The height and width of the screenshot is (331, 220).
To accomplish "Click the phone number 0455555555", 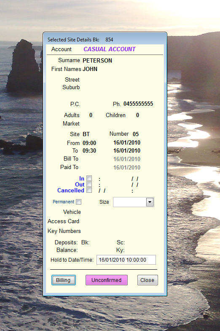I will tap(138, 104).
